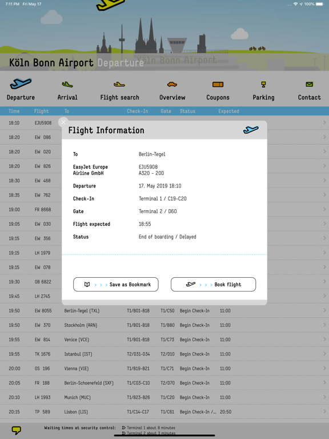
Task: Select the Venice (VCE) flight row
Action: 164,340
